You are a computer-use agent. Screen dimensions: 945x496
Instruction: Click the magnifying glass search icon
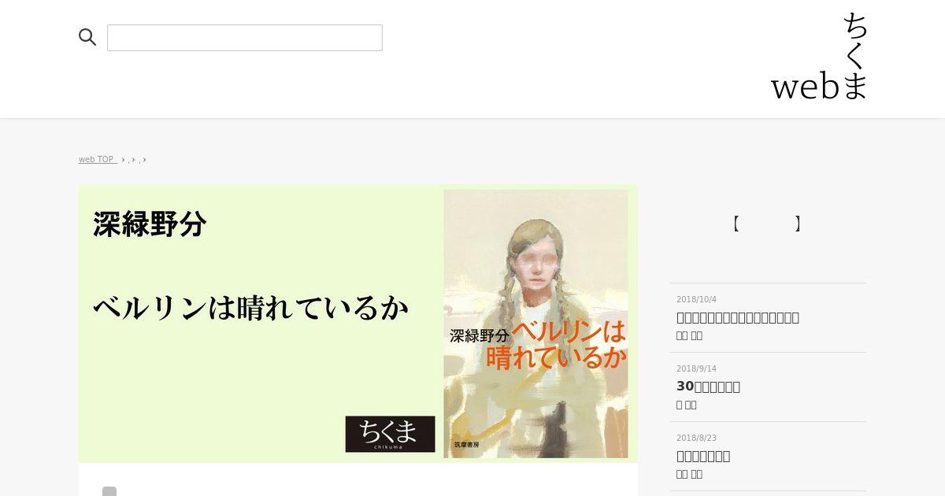[x=87, y=37]
